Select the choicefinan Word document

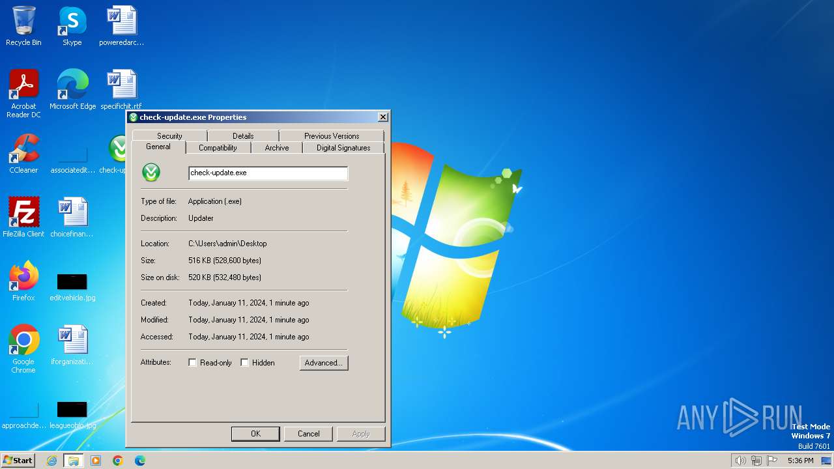[x=72, y=217]
